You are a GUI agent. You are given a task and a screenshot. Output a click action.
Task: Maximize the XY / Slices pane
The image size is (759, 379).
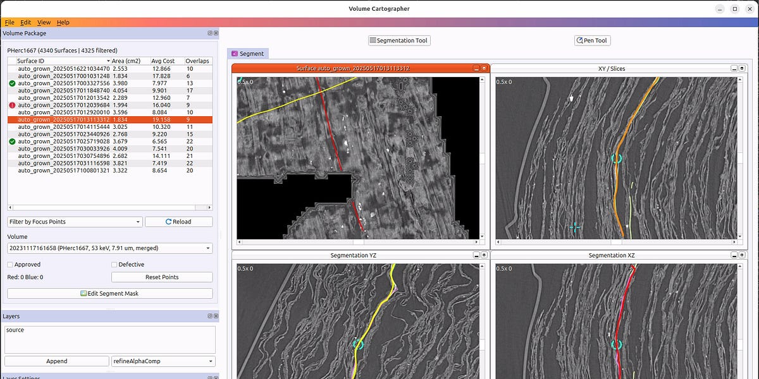(x=742, y=68)
